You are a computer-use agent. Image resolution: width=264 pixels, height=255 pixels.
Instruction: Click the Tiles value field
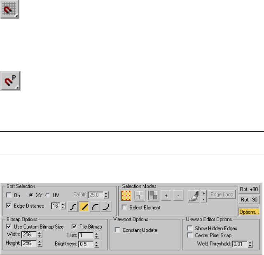pos(86,235)
